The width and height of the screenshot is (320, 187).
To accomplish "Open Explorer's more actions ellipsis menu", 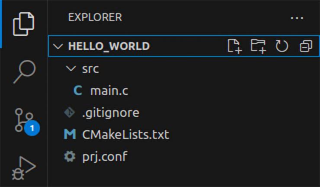I will 297,18.
